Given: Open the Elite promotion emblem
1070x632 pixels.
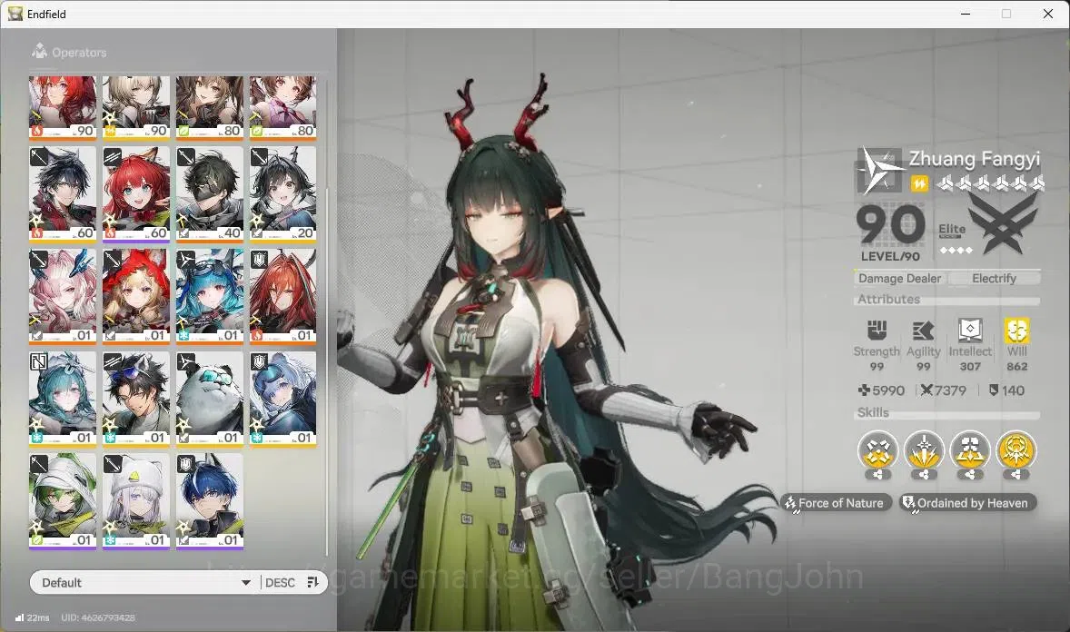Looking at the screenshot, I should pyautogui.click(x=1003, y=222).
